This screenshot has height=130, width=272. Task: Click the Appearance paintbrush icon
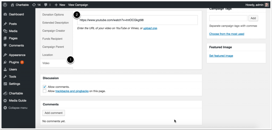(x=5, y=55)
